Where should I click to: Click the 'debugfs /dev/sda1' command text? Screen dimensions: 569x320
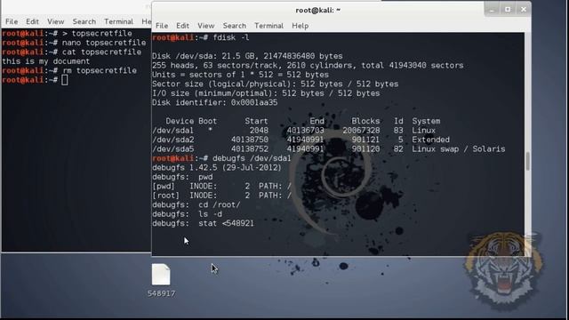coord(252,158)
